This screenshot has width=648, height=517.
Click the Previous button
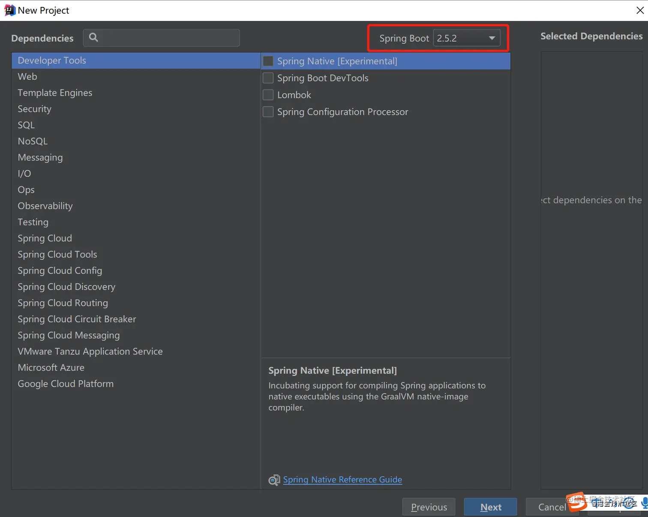click(429, 507)
